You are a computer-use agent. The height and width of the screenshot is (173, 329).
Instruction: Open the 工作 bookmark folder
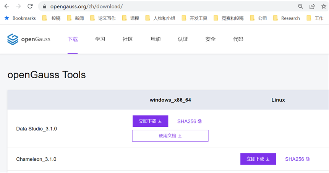point(315,18)
